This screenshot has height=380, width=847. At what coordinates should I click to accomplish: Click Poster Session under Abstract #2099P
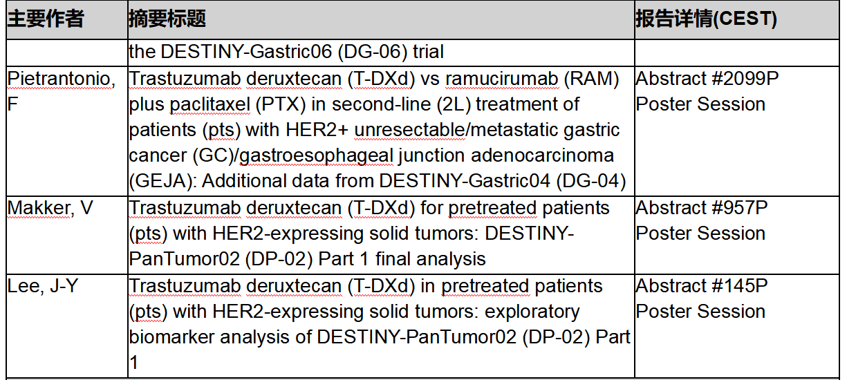(700, 104)
